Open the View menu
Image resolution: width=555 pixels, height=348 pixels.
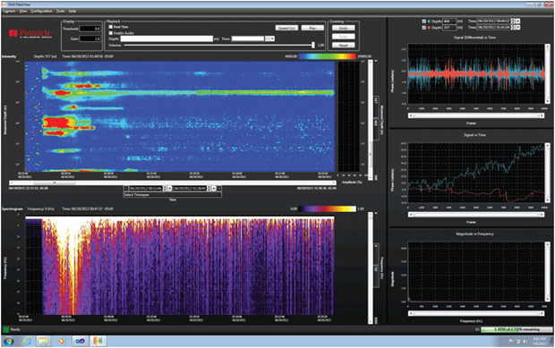coord(23,12)
